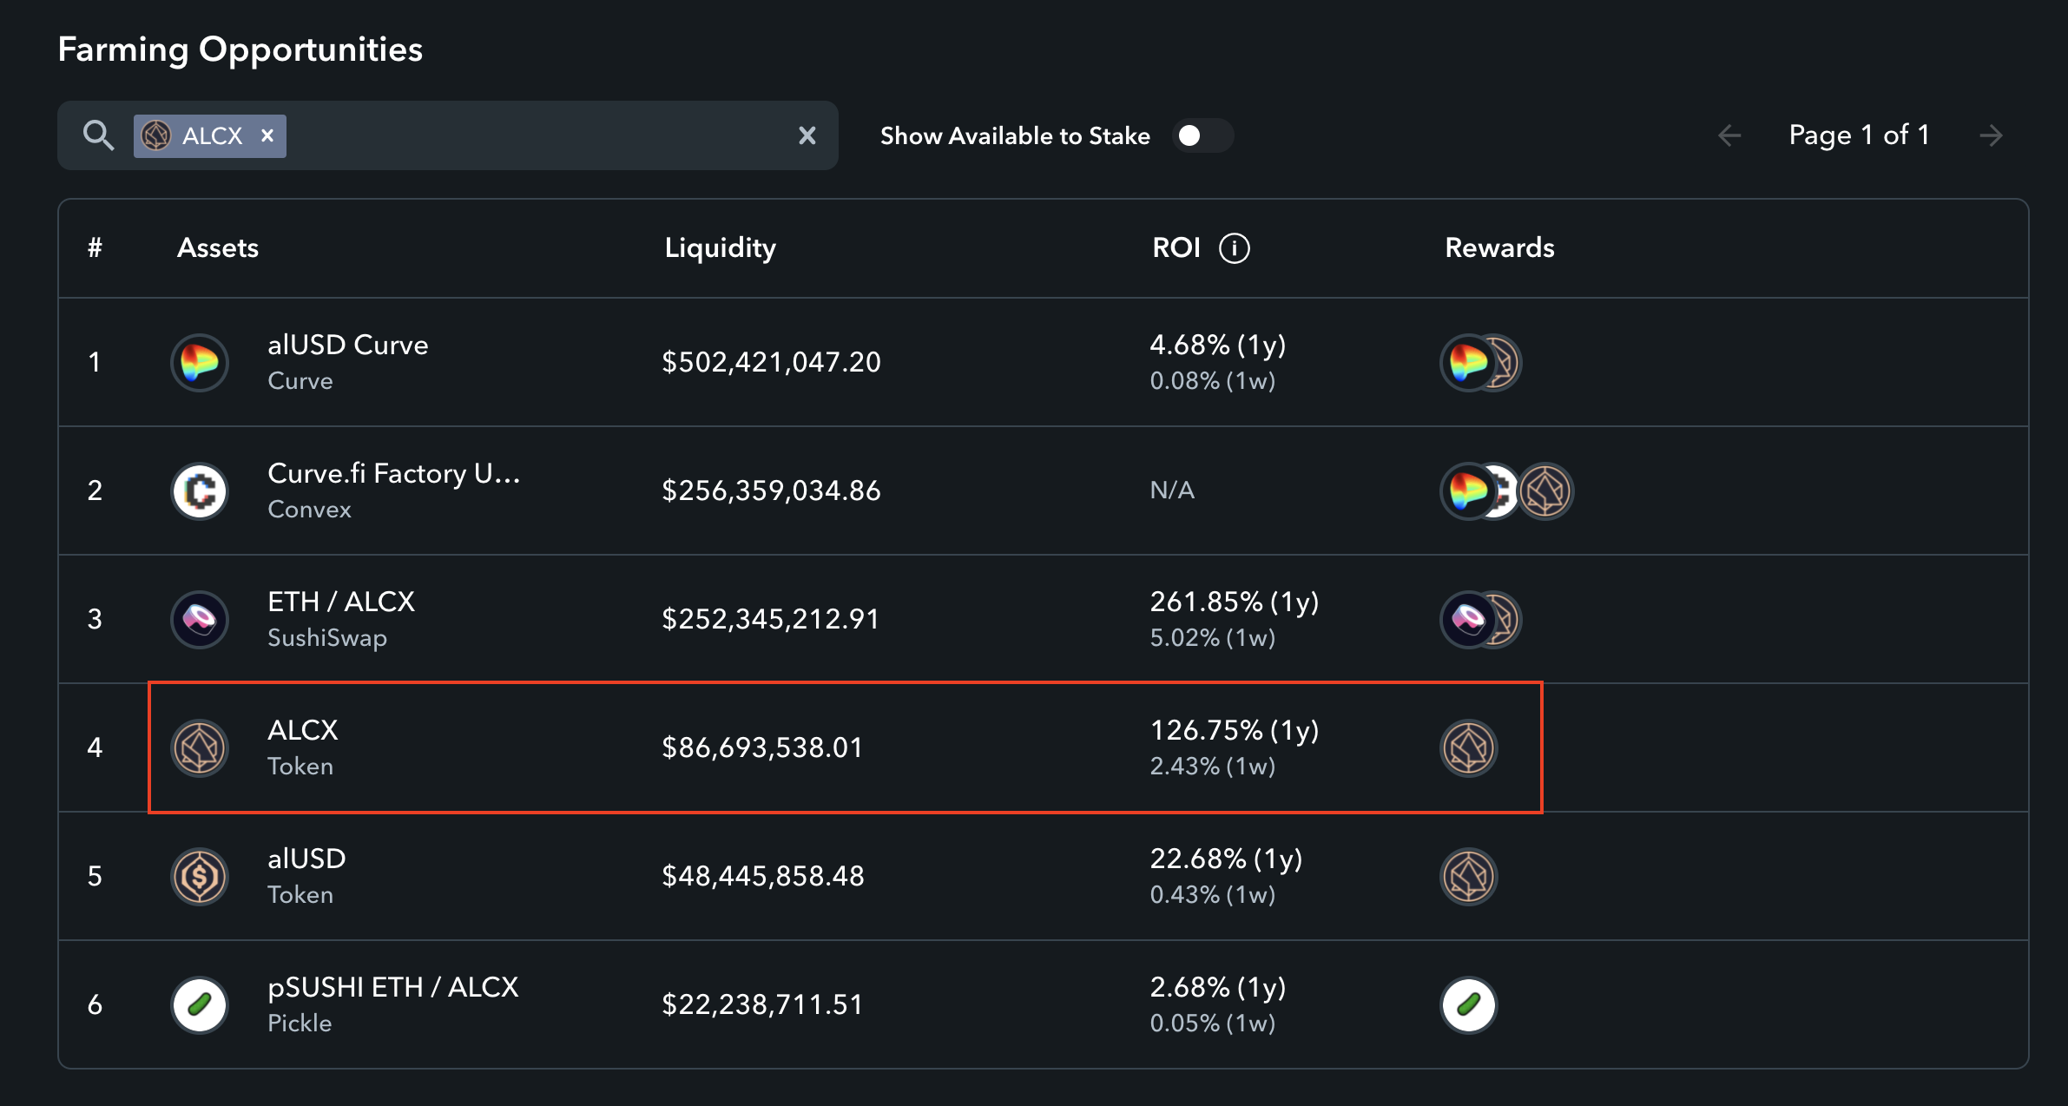The width and height of the screenshot is (2068, 1106).
Task: Click liquidity value $48,445,858.48
Action: (763, 876)
